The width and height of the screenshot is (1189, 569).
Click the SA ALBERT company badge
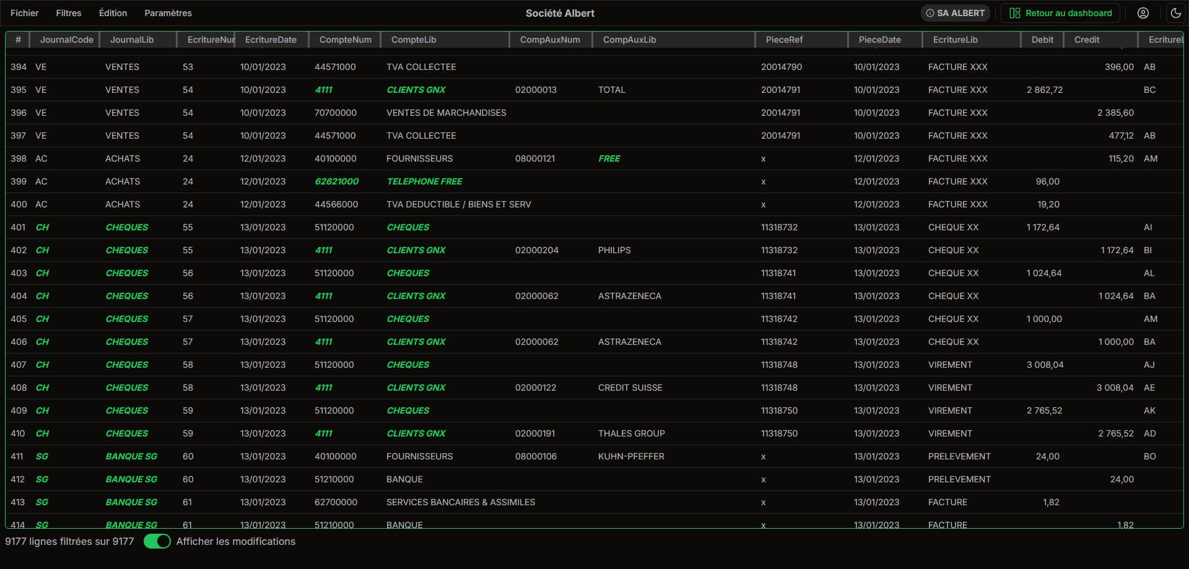coord(955,13)
